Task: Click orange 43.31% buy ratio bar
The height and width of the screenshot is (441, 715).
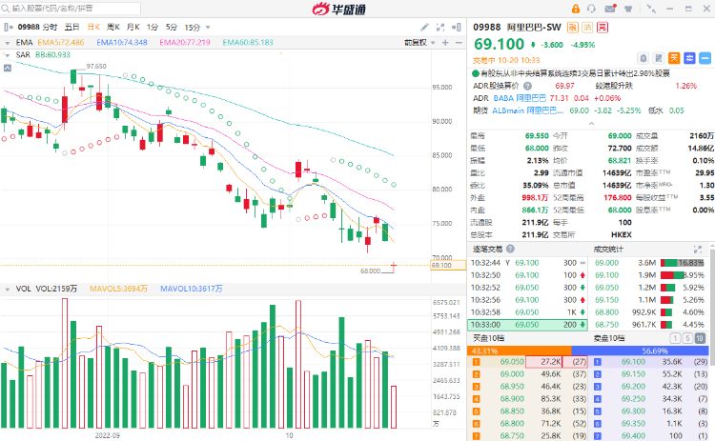Action: (x=519, y=351)
